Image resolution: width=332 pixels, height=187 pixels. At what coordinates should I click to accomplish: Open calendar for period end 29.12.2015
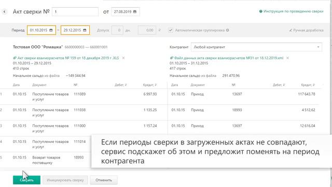coord(85,30)
